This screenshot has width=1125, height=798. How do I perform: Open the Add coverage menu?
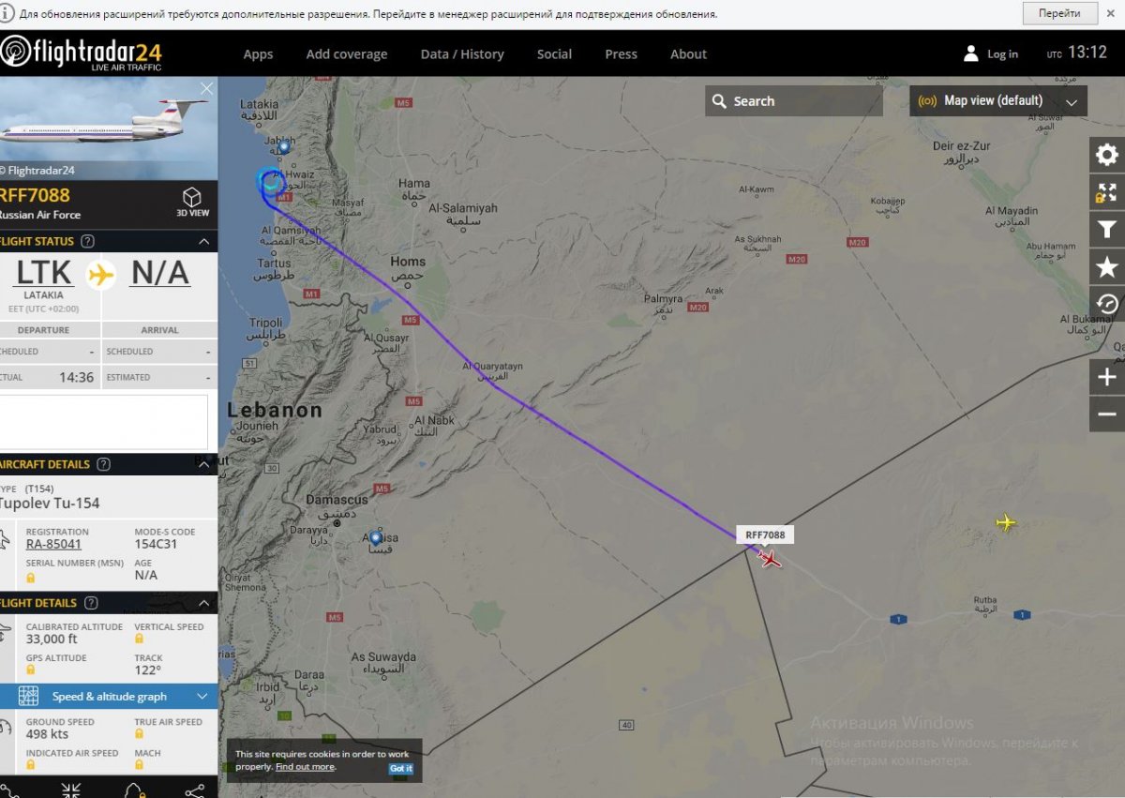click(x=347, y=54)
